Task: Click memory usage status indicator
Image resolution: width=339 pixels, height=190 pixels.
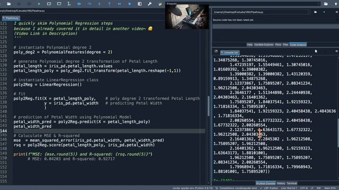Action: click(x=329, y=188)
